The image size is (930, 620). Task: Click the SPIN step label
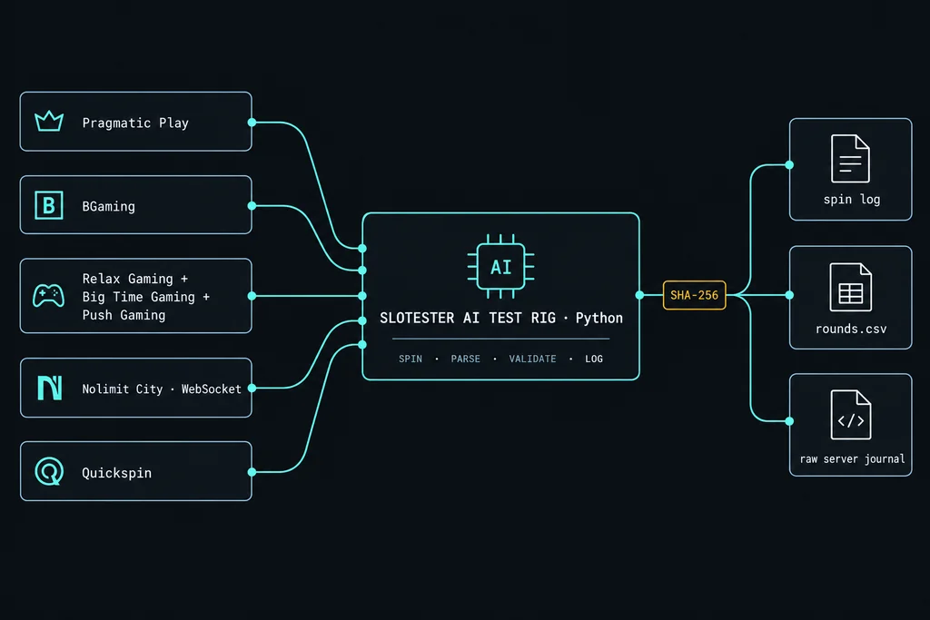click(411, 359)
